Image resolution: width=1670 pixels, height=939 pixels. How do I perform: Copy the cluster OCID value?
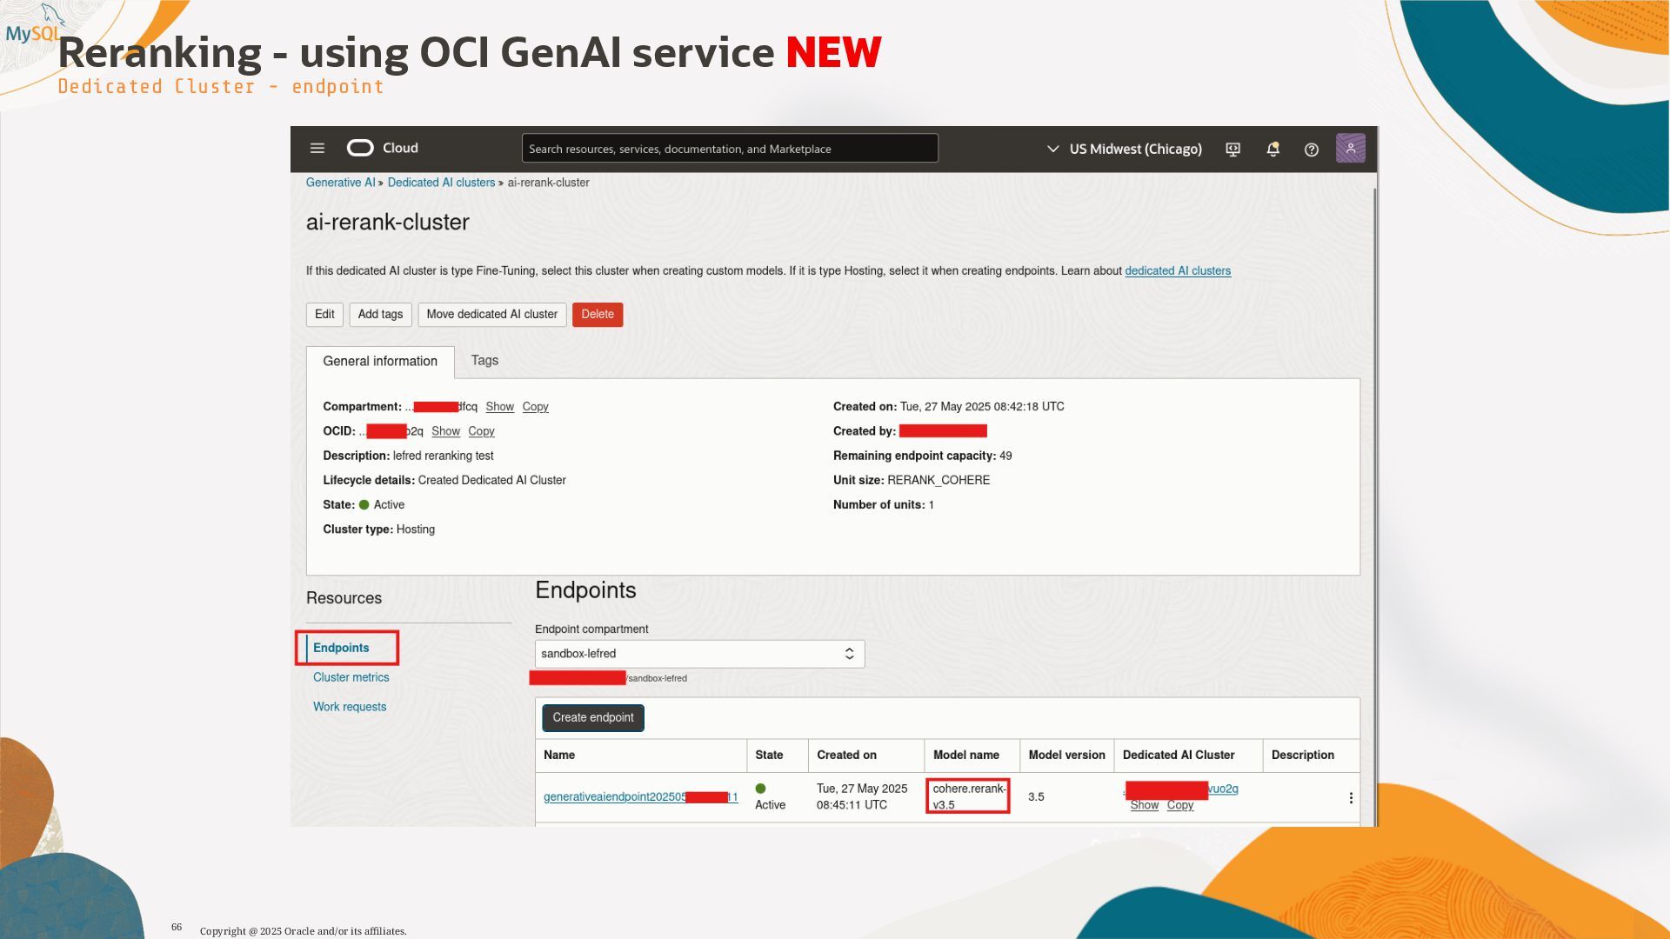(481, 431)
